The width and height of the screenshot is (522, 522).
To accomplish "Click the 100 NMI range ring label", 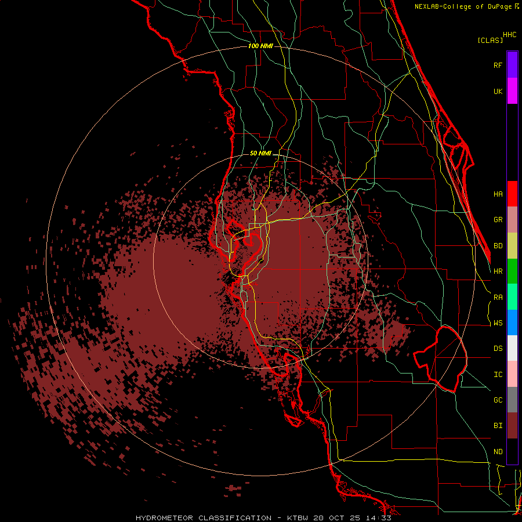I will tap(260, 46).
